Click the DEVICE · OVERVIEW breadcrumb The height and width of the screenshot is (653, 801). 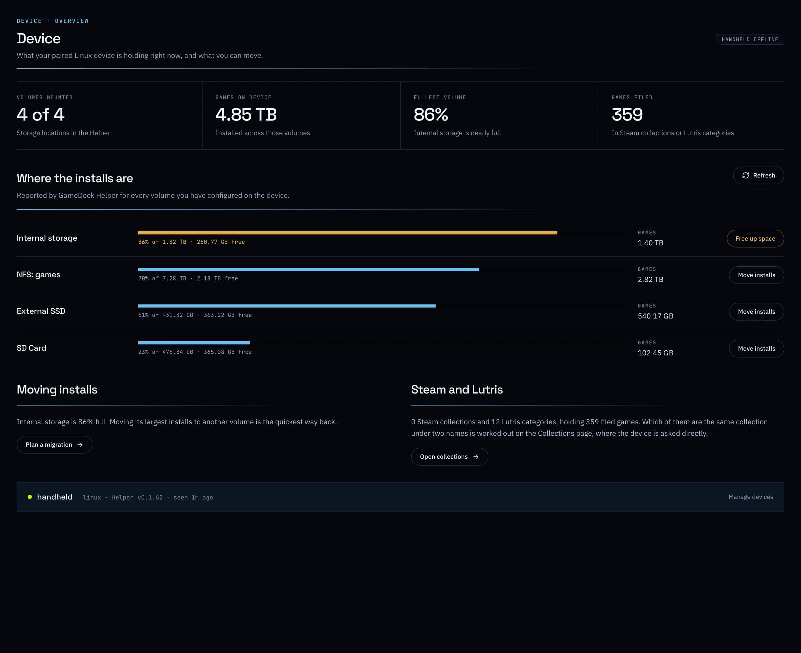53,21
